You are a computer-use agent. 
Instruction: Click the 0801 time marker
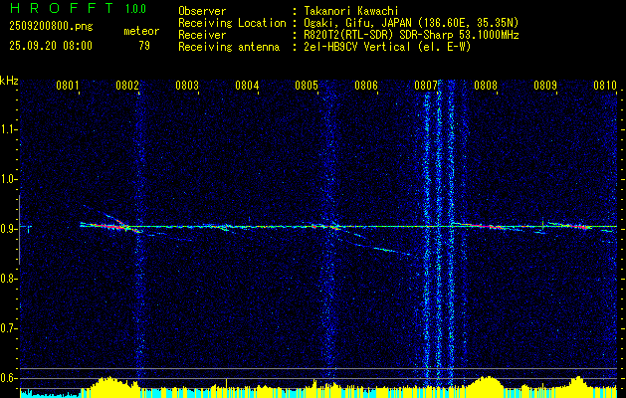tap(67, 86)
